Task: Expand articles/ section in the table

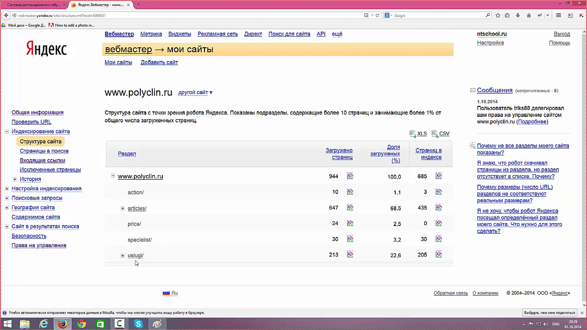Action: [x=122, y=209]
